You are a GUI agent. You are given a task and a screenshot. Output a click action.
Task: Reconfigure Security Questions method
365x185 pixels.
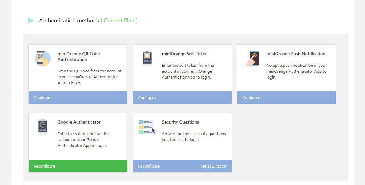[149, 166]
